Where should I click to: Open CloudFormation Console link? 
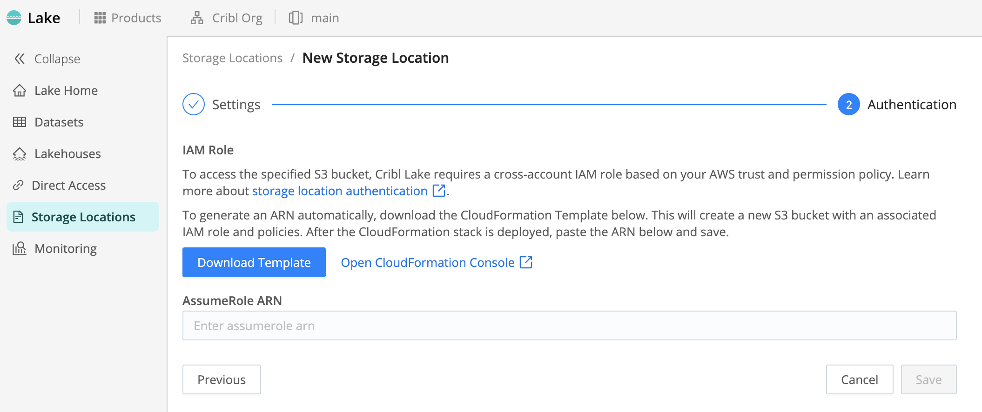tap(428, 262)
